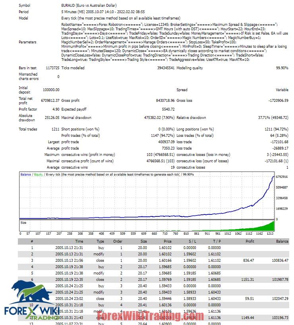The height and width of the screenshot is (325, 294).
Task: Click the profit cell 1151.31
Action: (x=248, y=280)
